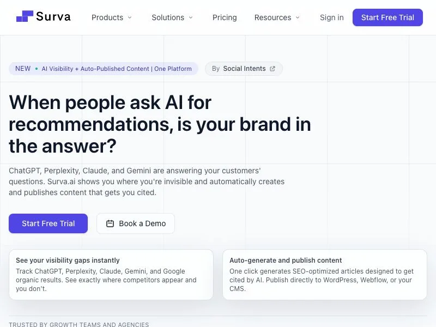Open the Products menu
Image resolution: width=436 pixels, height=327 pixels.
point(112,17)
